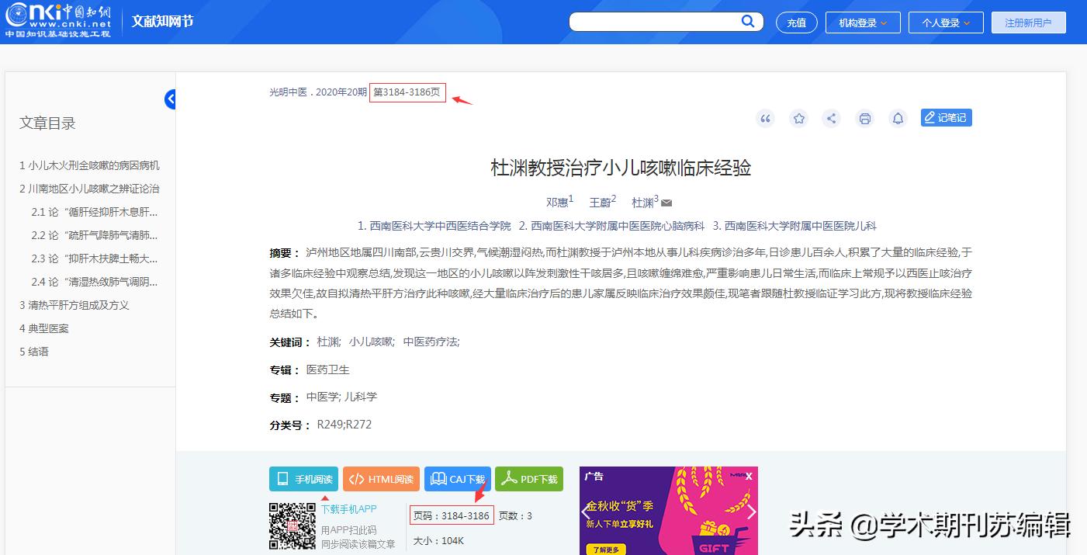The height and width of the screenshot is (555, 1087).
Task: Open the share icon
Action: tap(832, 118)
